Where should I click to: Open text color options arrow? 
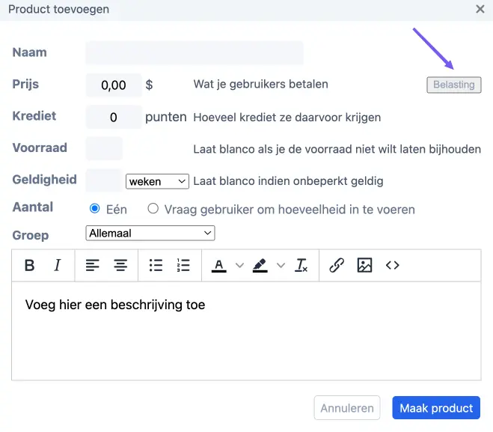tap(239, 266)
